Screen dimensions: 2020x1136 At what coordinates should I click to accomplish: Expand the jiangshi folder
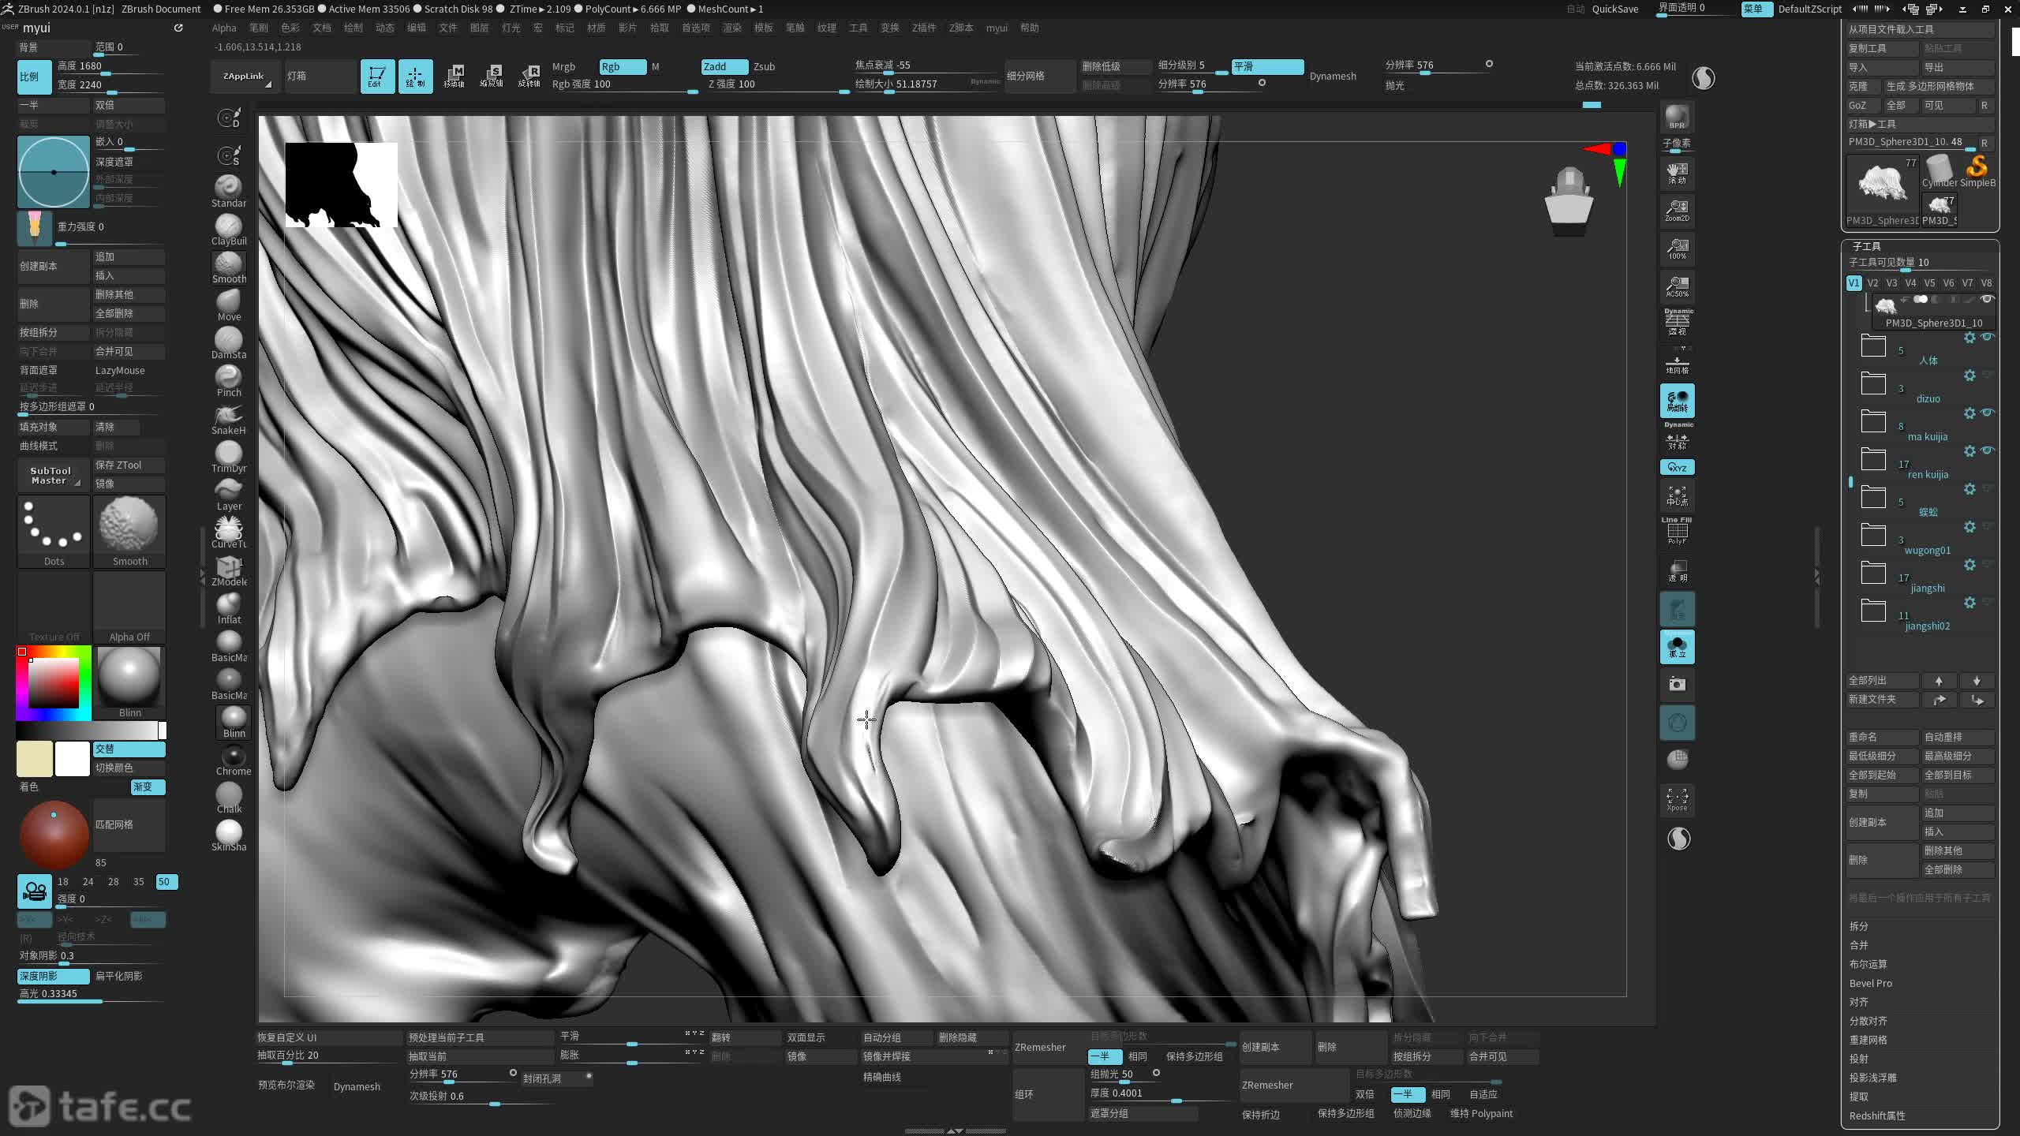pos(1873,574)
